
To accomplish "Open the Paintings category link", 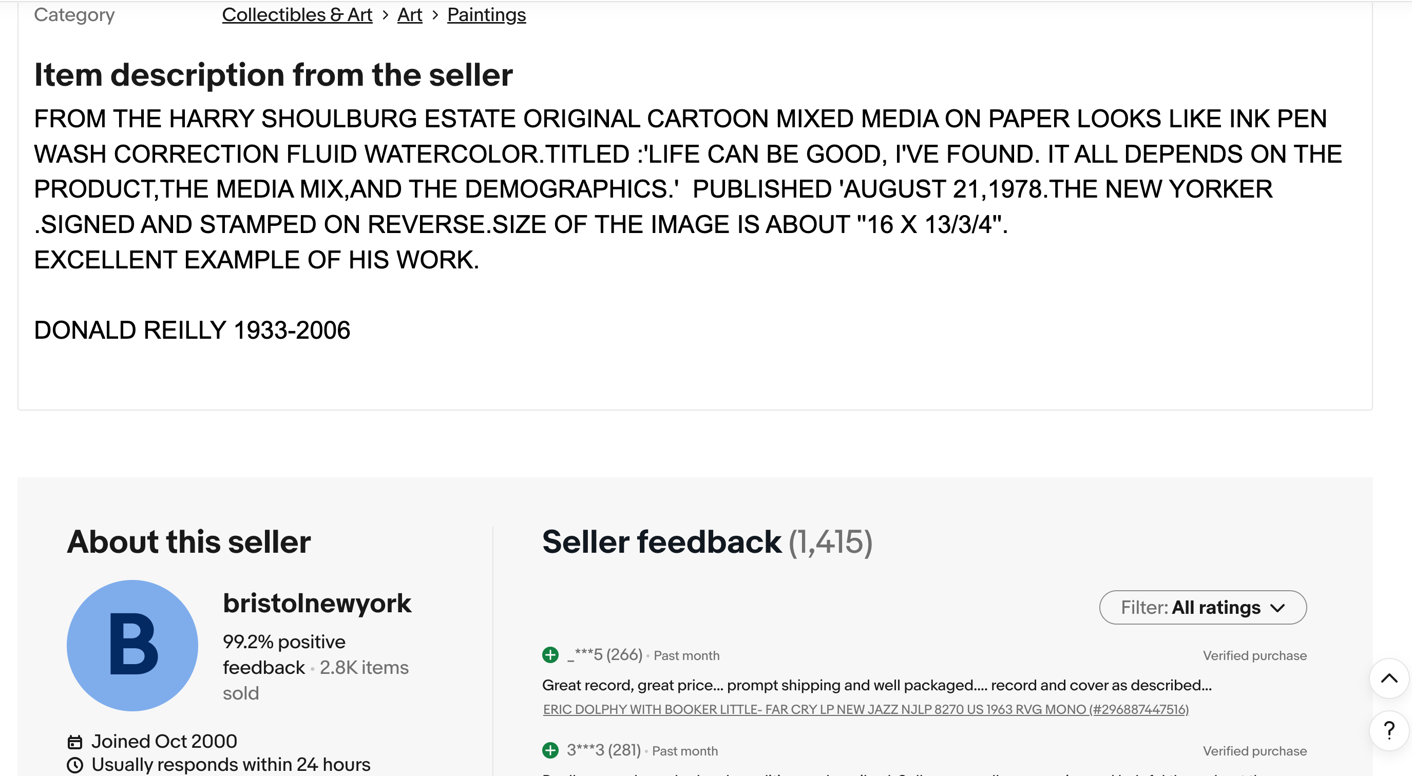I will pos(486,15).
